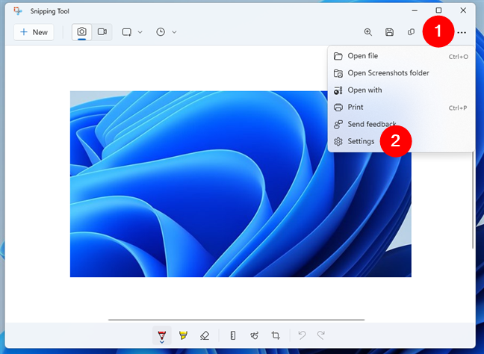Select Print from the menu

click(x=356, y=108)
